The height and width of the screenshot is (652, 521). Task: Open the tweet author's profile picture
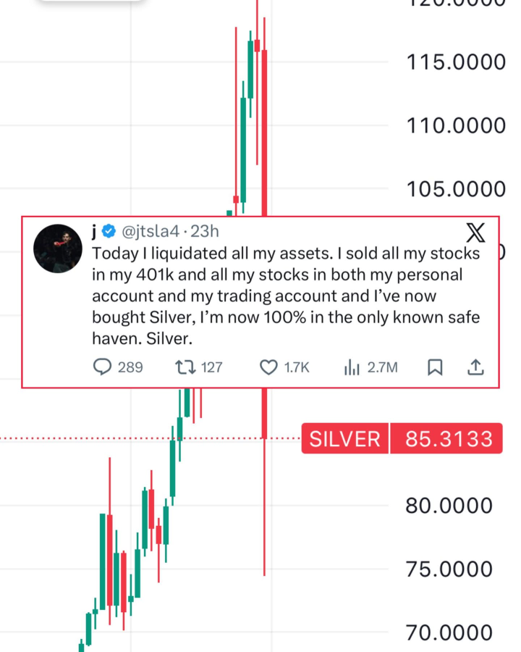(57, 248)
